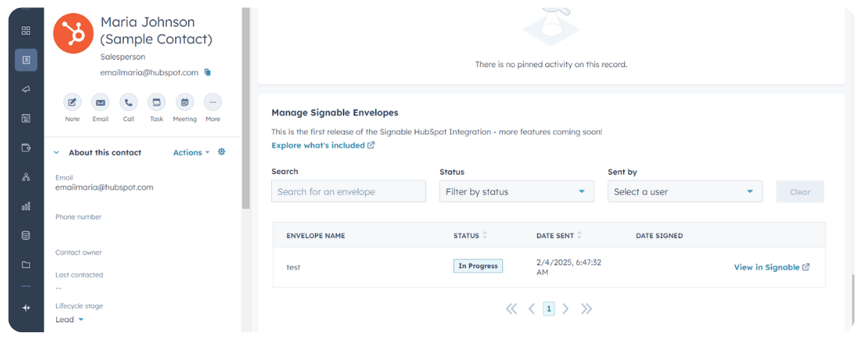Click the In Progress status badge

tap(478, 266)
